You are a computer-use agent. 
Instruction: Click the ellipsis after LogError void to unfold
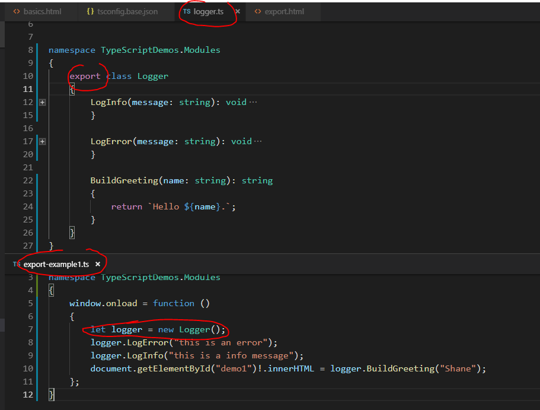pyautogui.click(x=258, y=141)
